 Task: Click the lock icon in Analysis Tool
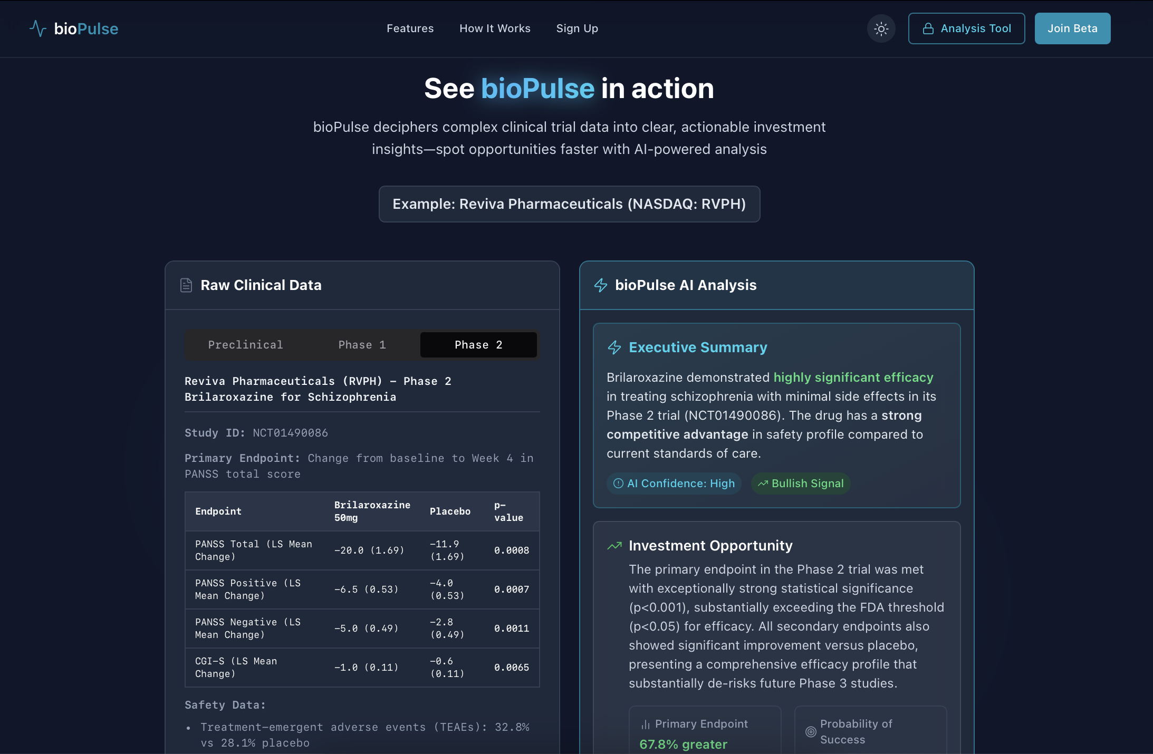tap(928, 28)
